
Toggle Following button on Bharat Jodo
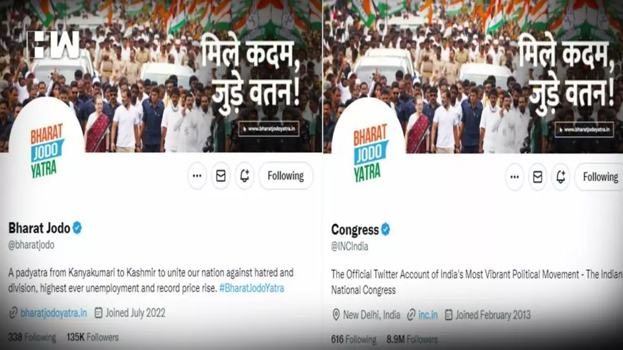coord(286,176)
